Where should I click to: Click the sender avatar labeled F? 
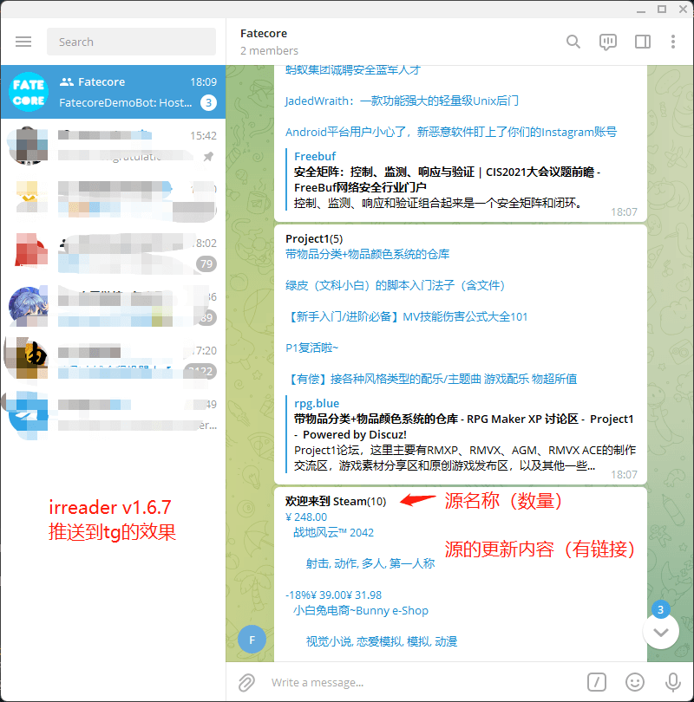click(252, 640)
